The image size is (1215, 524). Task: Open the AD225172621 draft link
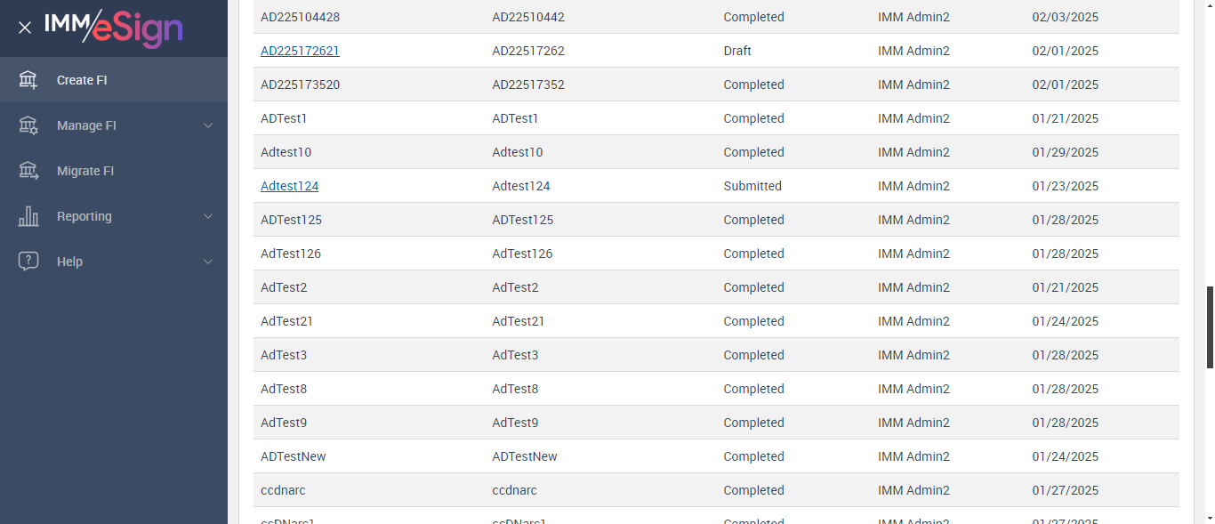pyautogui.click(x=300, y=51)
